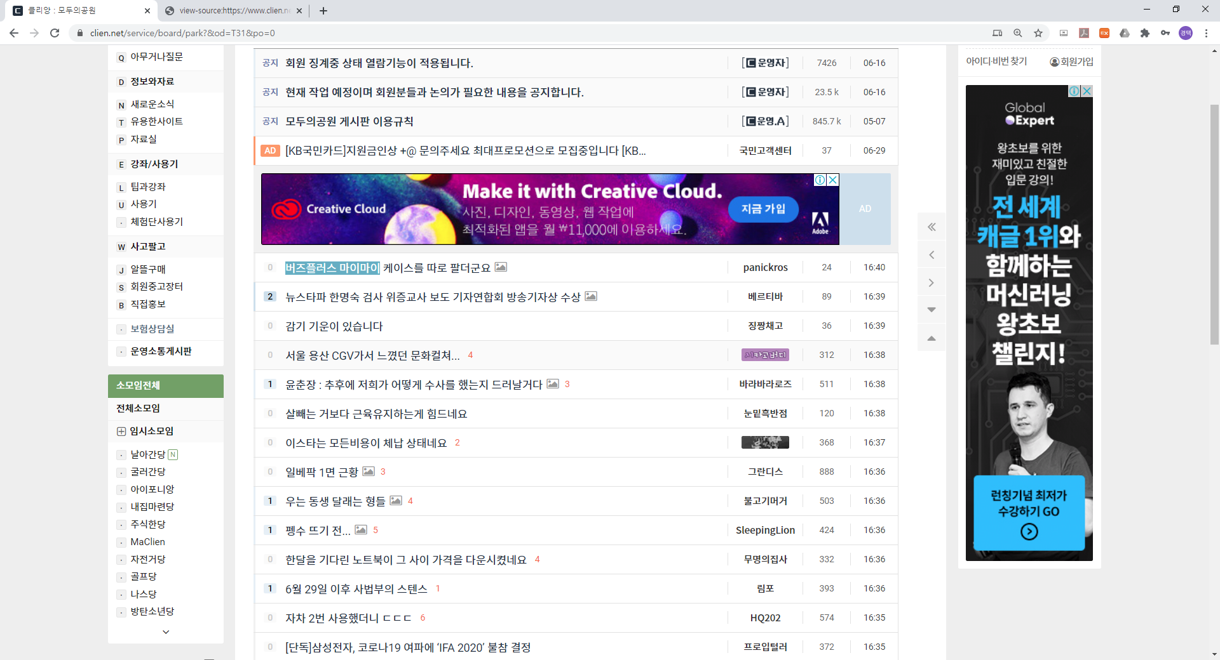
Task: Open the 보험상담실 board
Action: click(152, 329)
